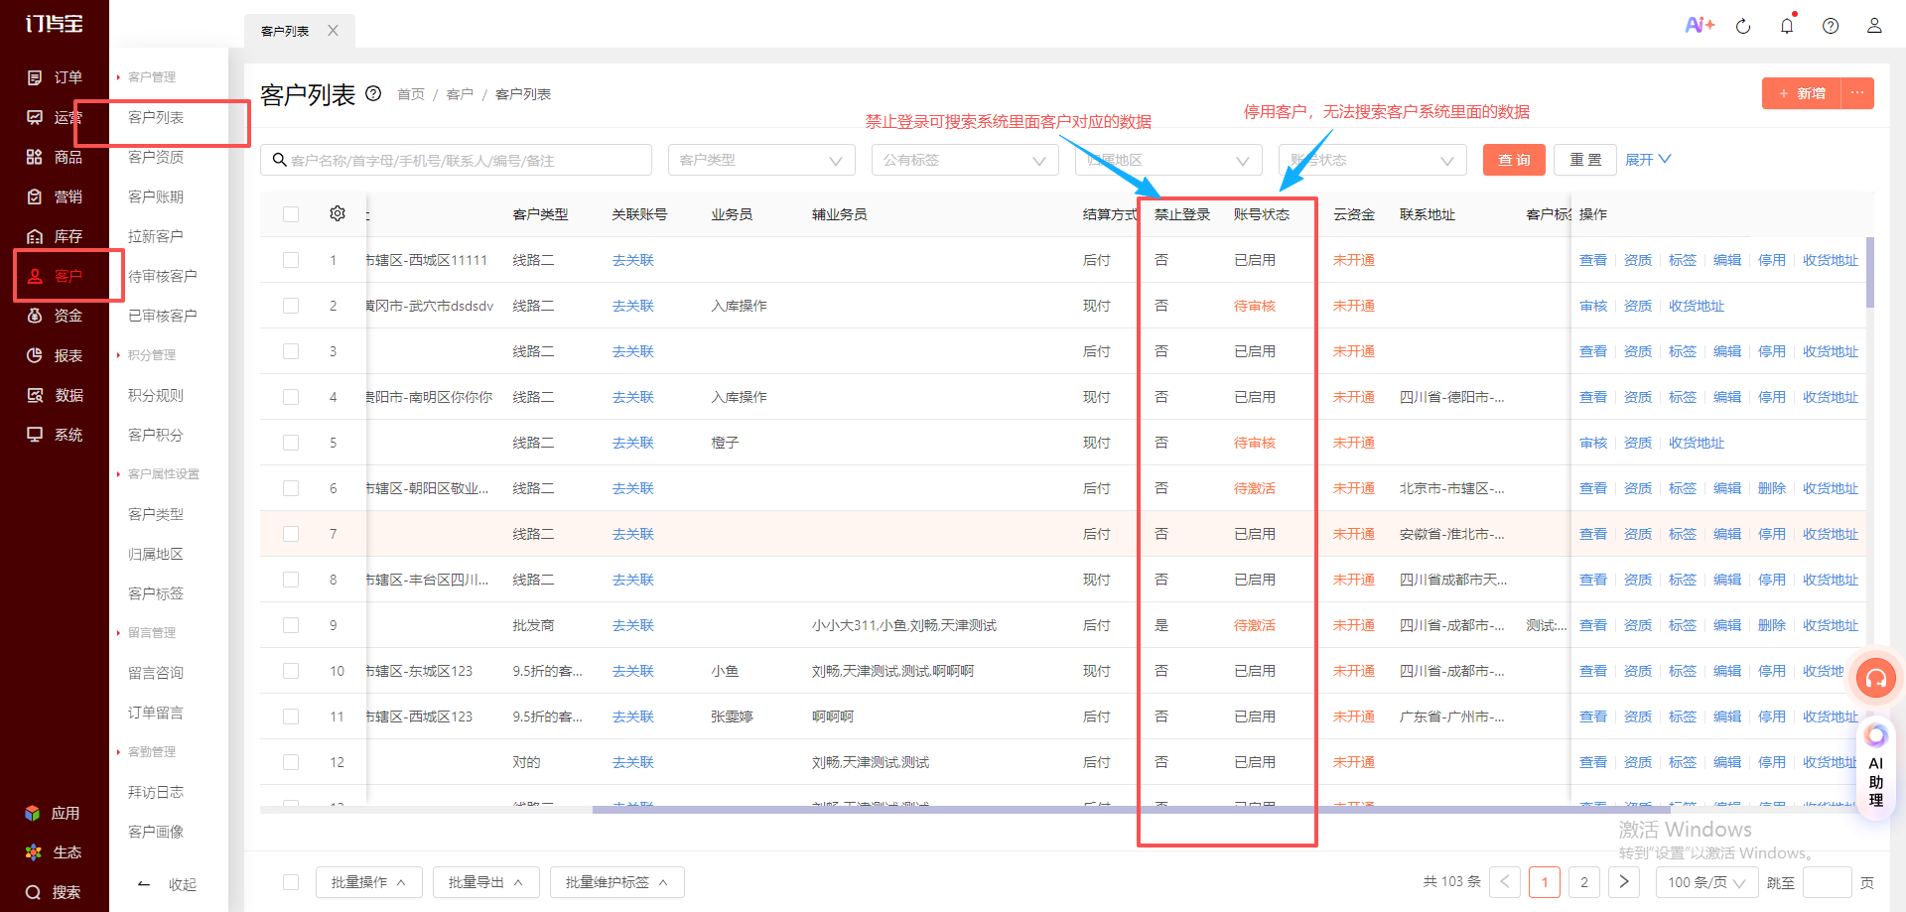1906x912 pixels.
Task: Open the 客户类型 filter dropdown
Action: (x=761, y=160)
